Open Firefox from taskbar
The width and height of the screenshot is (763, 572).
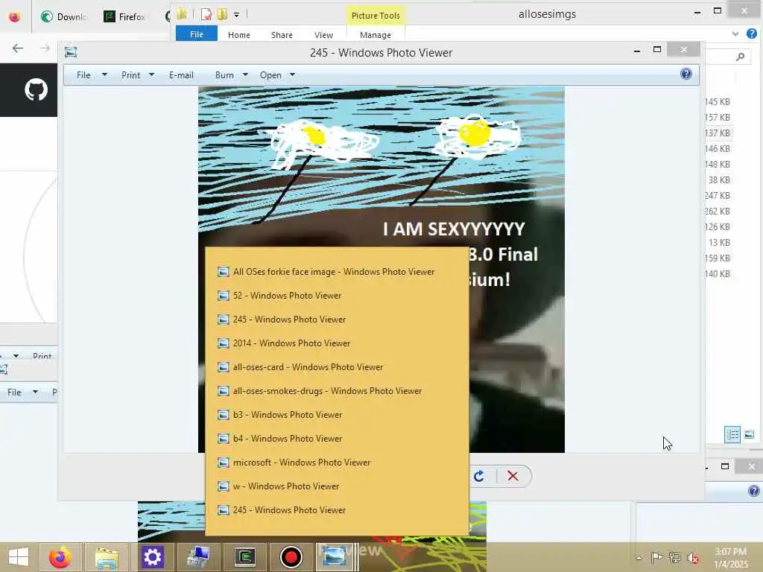tap(60, 557)
